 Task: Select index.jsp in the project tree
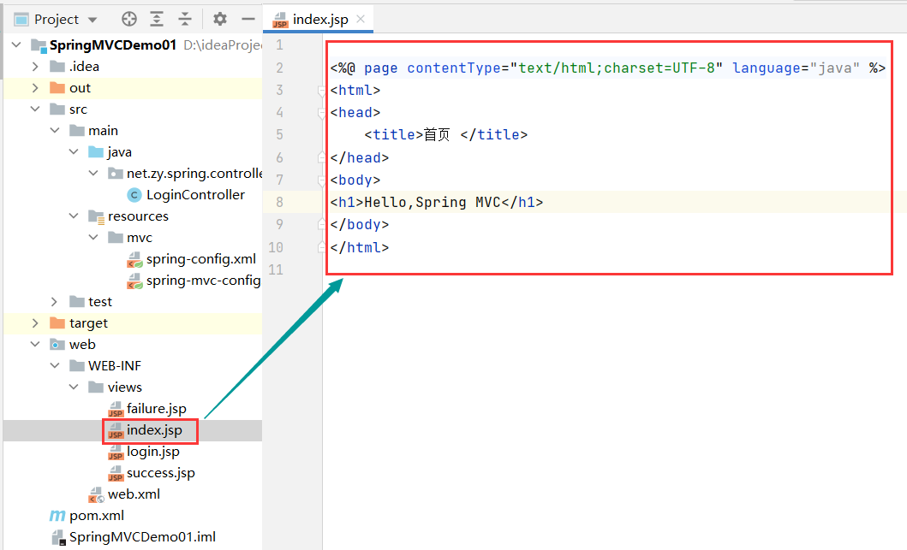click(154, 430)
